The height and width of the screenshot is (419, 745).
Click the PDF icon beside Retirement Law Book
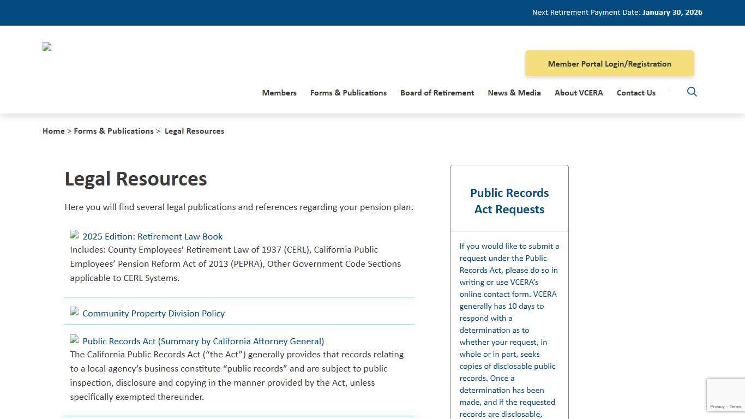tap(74, 235)
